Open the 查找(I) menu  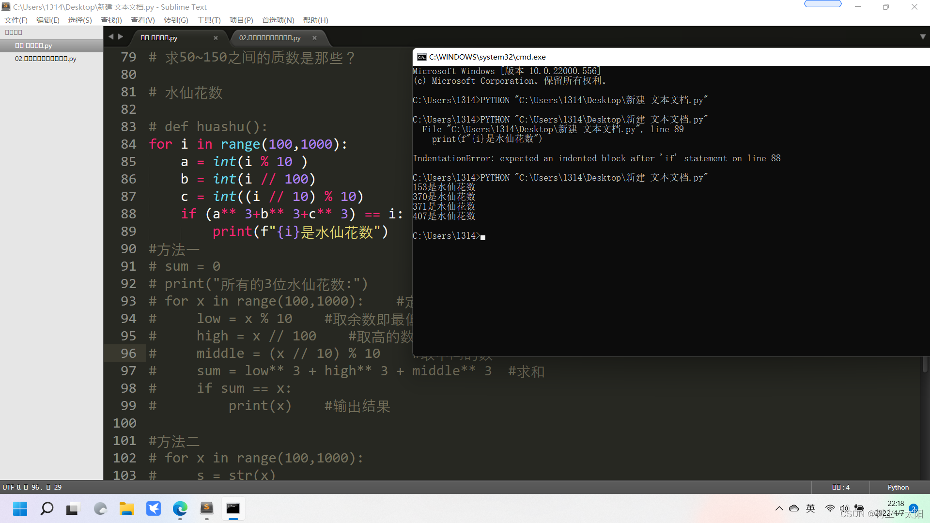(111, 20)
